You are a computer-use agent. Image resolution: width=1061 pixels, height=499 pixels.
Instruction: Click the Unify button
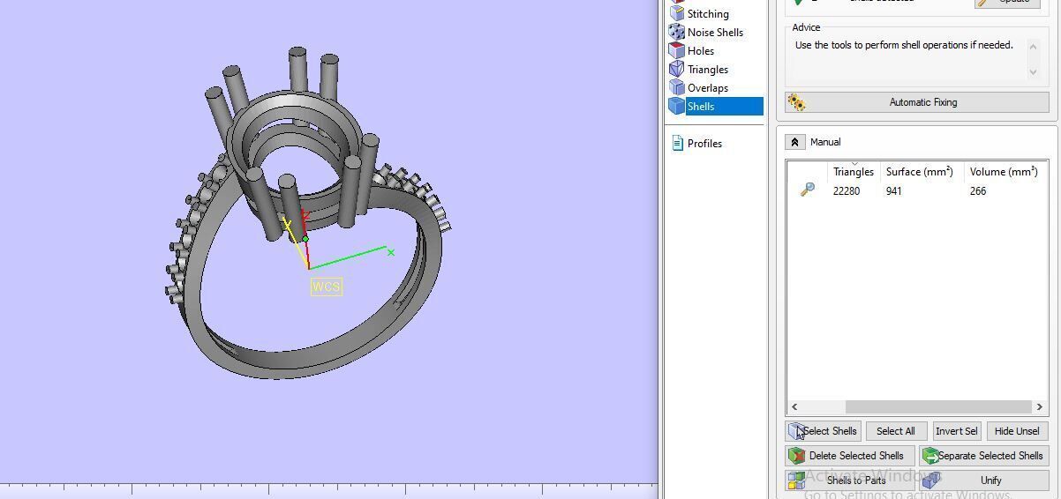[983, 480]
